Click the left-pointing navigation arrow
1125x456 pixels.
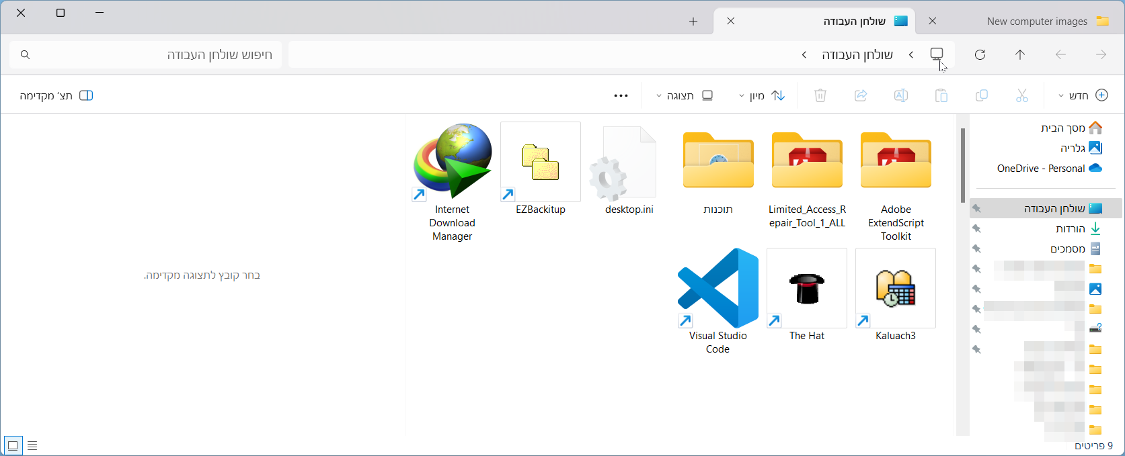point(1060,54)
